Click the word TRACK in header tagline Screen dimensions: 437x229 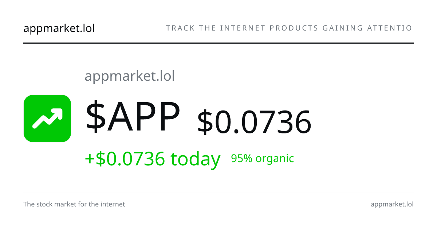181,28
